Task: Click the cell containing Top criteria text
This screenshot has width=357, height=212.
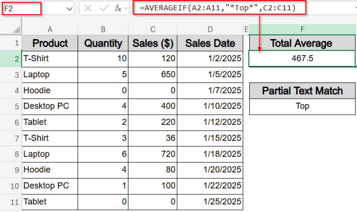Action: (x=302, y=107)
